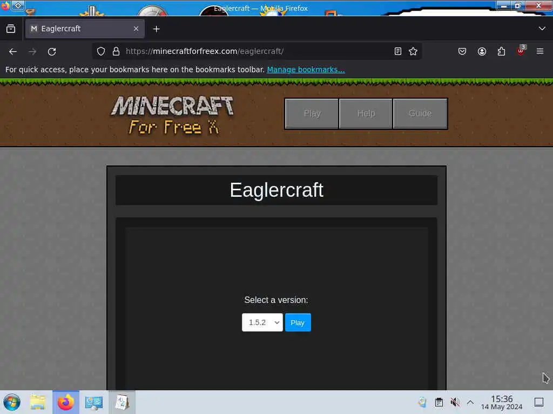Click the Minecraft For Free X logo

click(172, 115)
